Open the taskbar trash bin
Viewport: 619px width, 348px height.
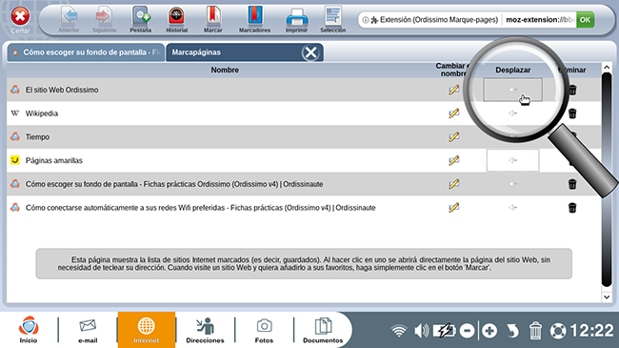[535, 331]
